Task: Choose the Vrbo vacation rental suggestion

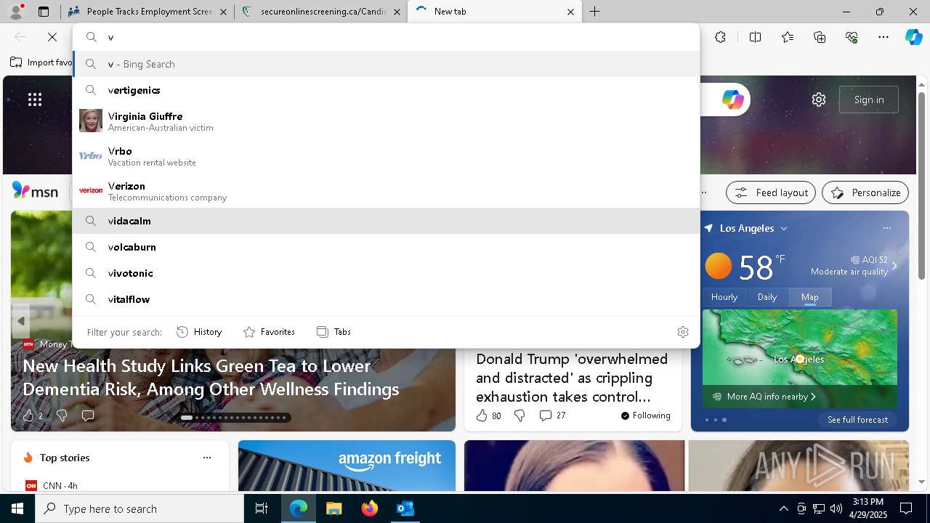Action: (x=386, y=155)
